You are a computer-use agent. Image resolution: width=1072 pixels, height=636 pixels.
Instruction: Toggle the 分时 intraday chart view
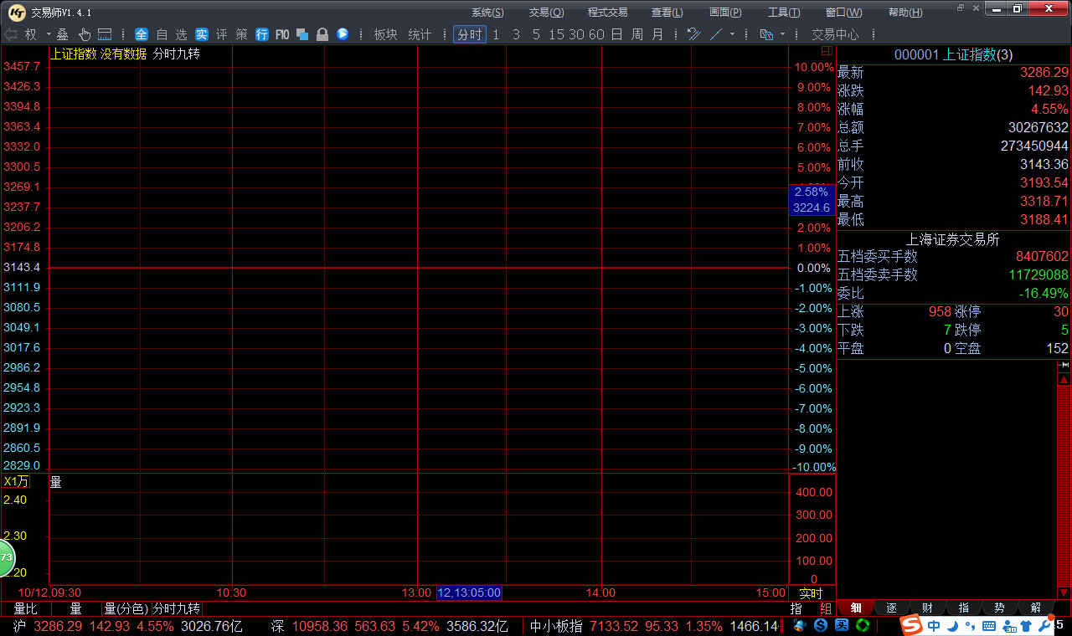click(x=469, y=34)
